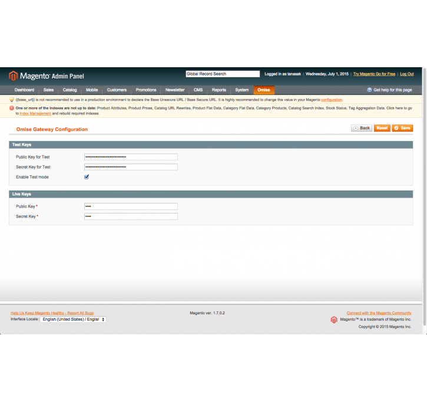Click Get help for this page
The width and height of the screenshot is (427, 401).
tap(392, 90)
